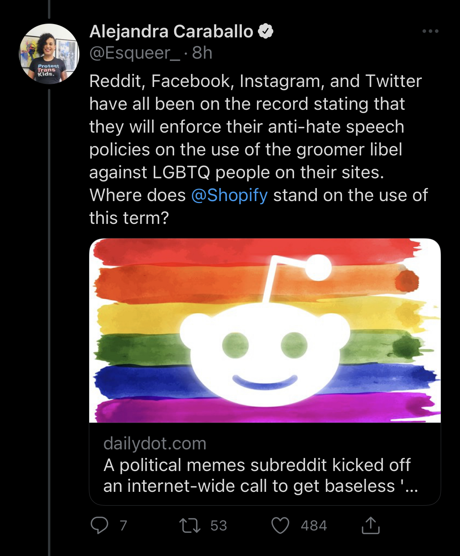Screen dimensions: 460x556
Task: Click the thread line below the avatar
Action: point(49,315)
